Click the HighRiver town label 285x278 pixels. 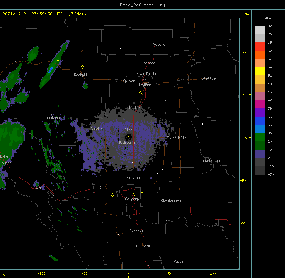(x=142, y=245)
